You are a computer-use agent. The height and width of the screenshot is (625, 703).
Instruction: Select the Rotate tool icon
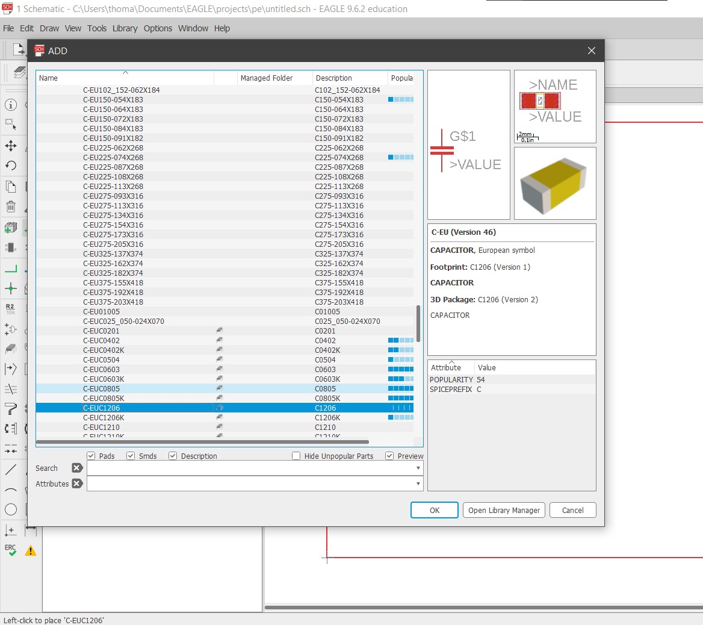point(11,166)
